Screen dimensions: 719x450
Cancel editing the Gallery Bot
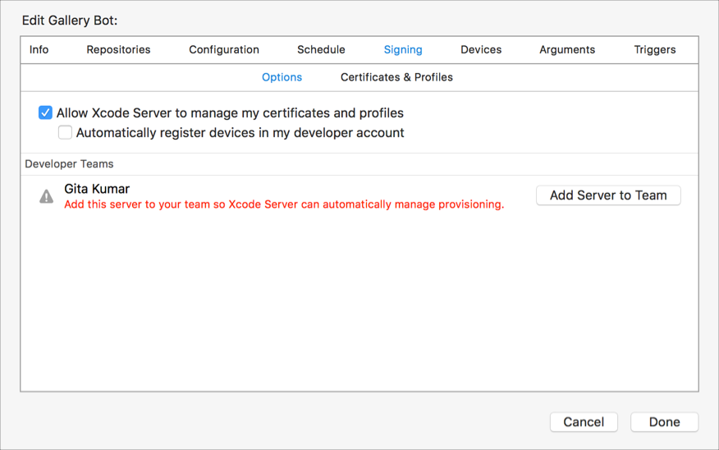coord(584,422)
